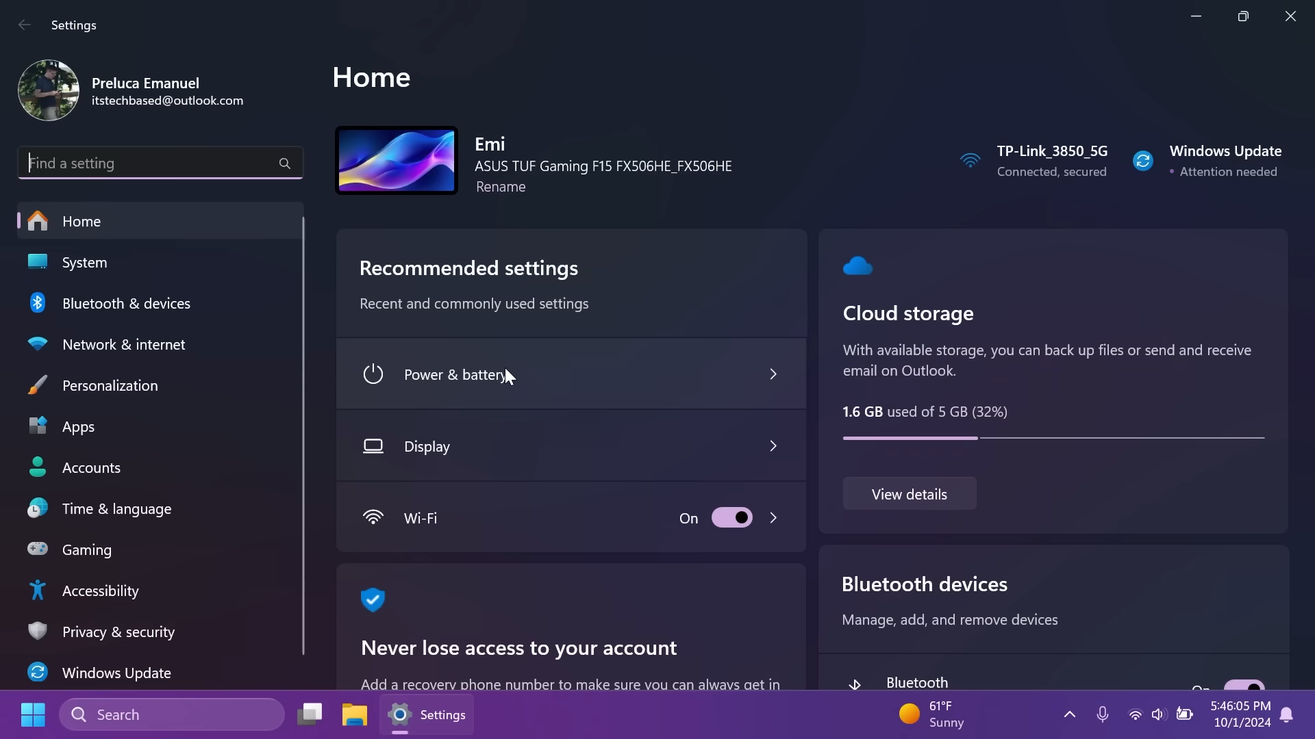Image resolution: width=1315 pixels, height=739 pixels.
Task: Go to Time & language settings
Action: point(116,509)
